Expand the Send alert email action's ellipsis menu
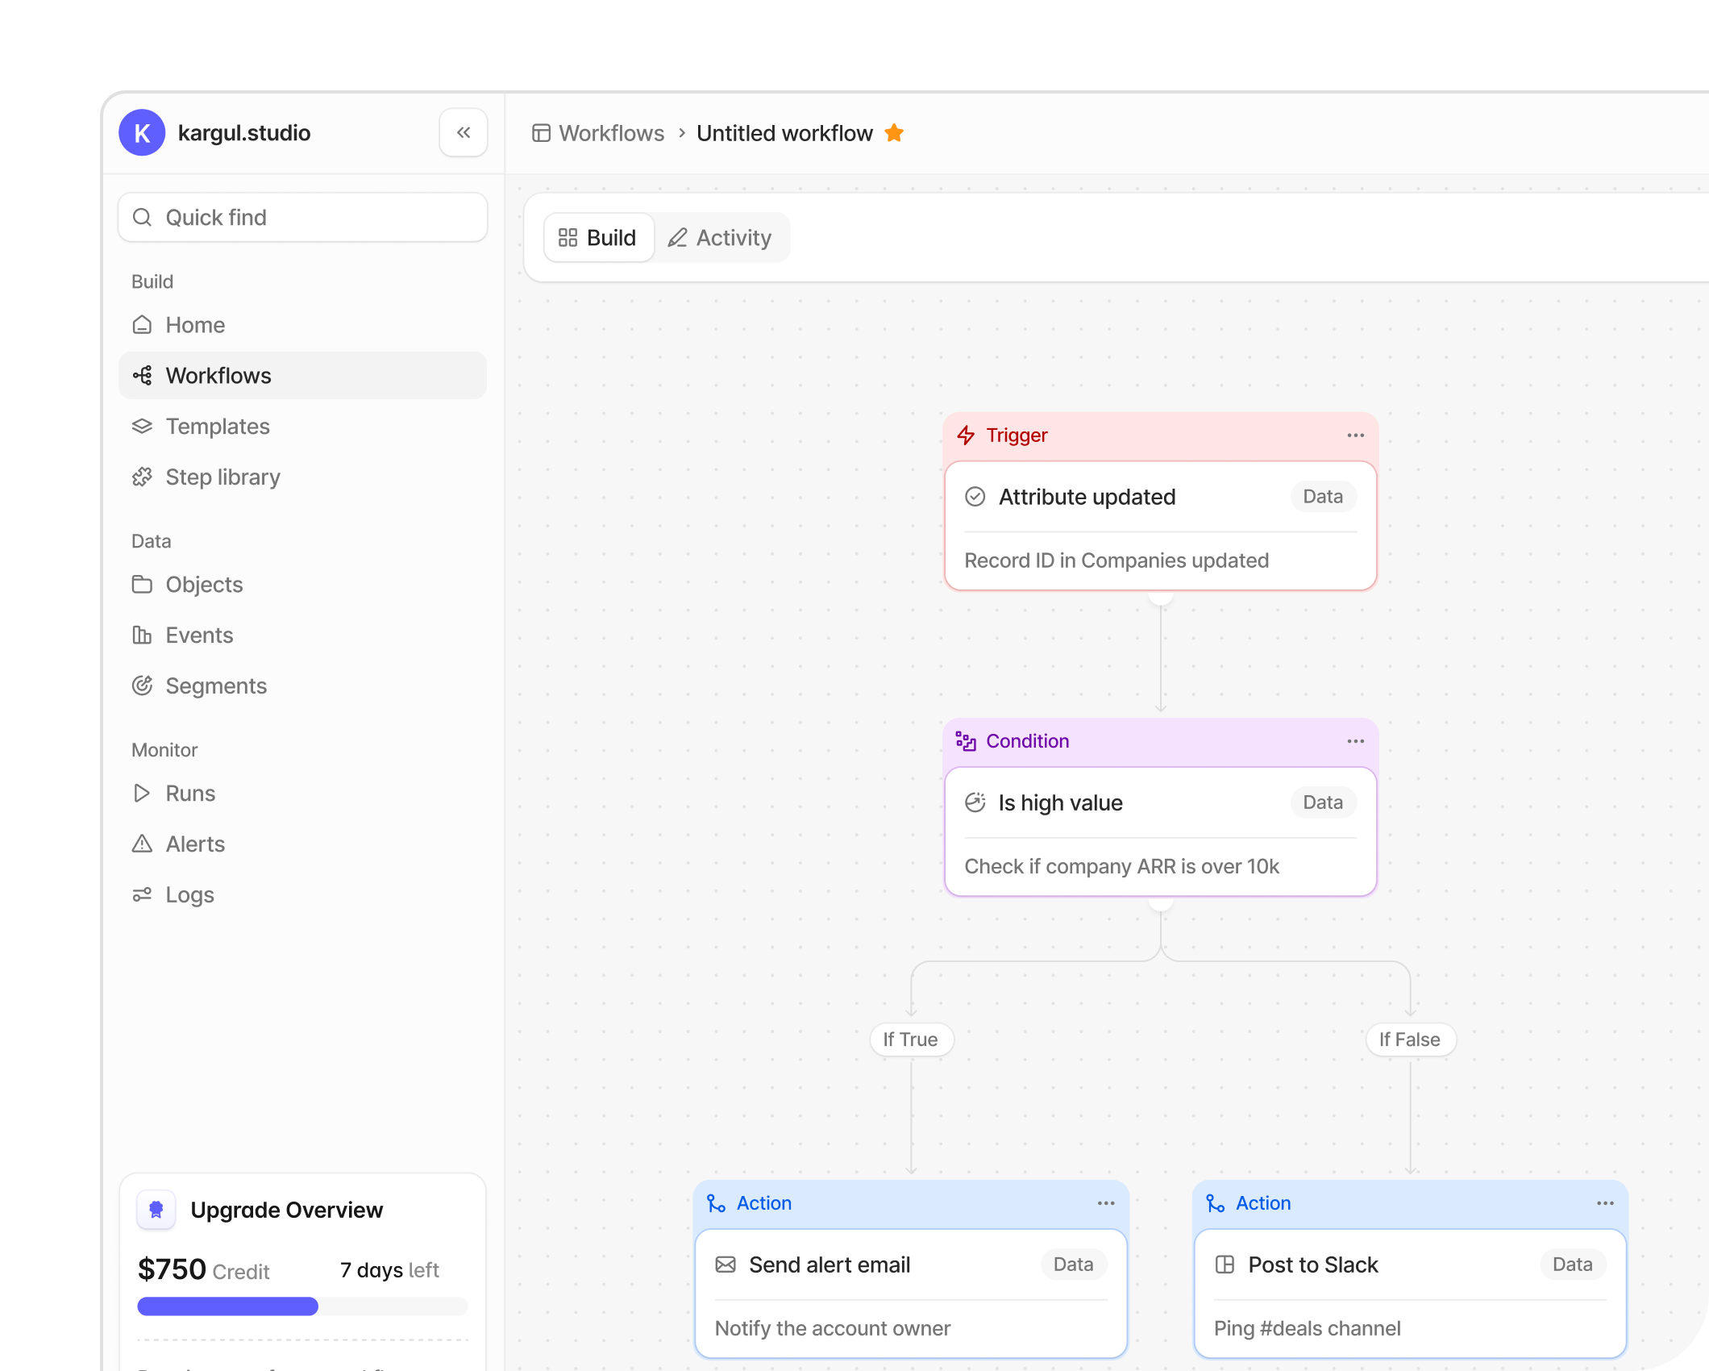The width and height of the screenshot is (1709, 1371). point(1105,1203)
